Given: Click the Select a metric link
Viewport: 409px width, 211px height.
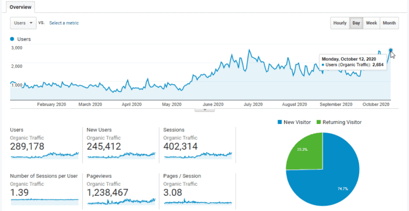Looking at the screenshot, I should (64, 23).
